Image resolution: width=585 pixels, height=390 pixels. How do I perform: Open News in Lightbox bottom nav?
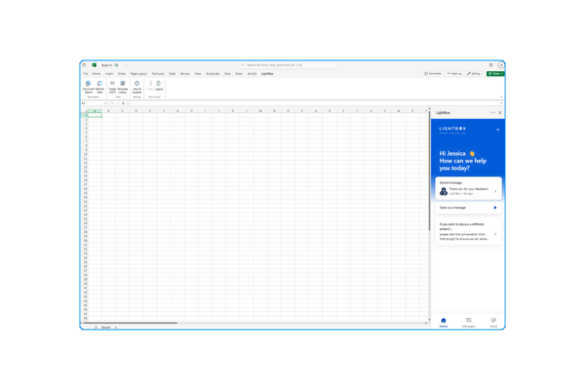(x=493, y=322)
